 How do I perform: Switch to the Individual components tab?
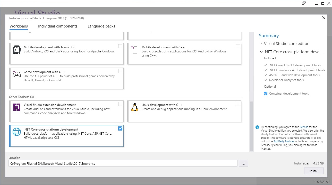point(58,26)
